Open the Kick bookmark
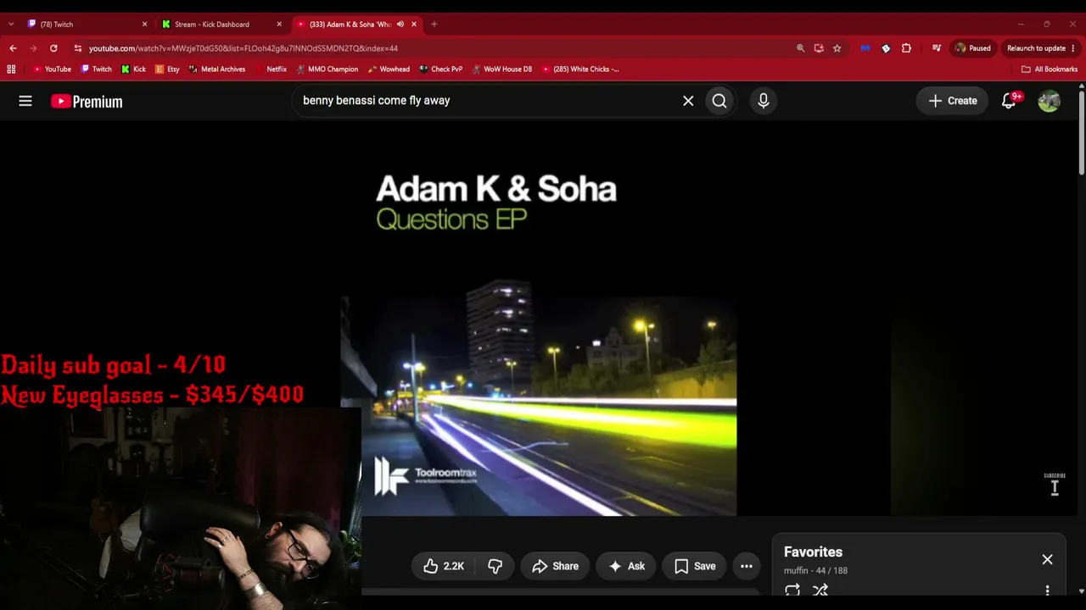Screen dimensions: 1086x610 [133, 69]
